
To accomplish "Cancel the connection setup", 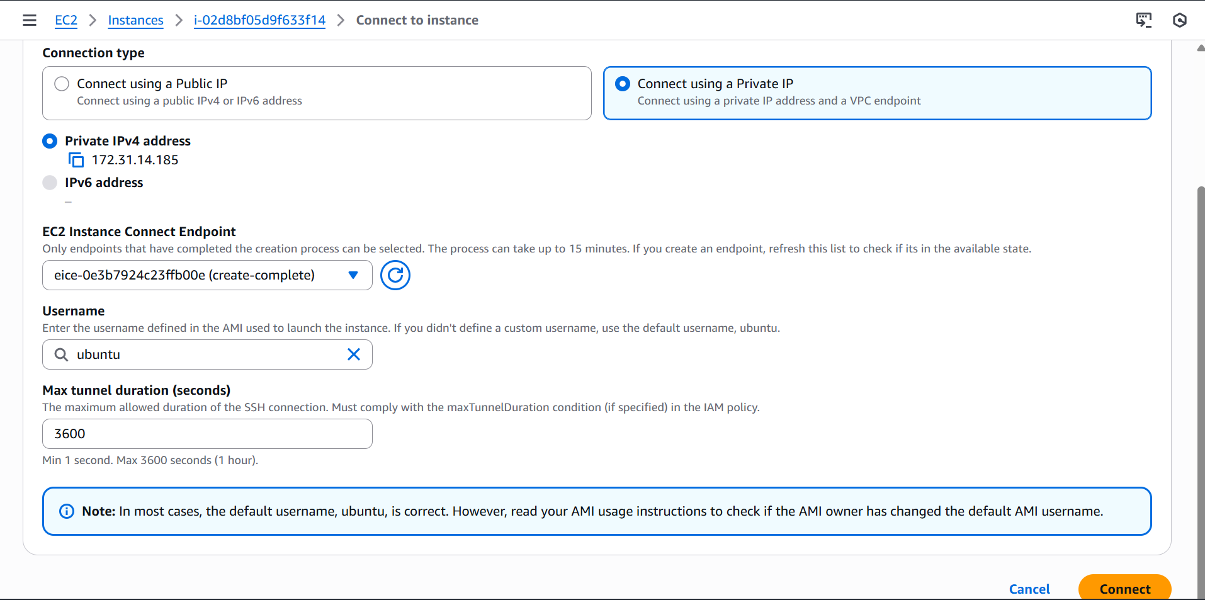I will coord(1029,589).
